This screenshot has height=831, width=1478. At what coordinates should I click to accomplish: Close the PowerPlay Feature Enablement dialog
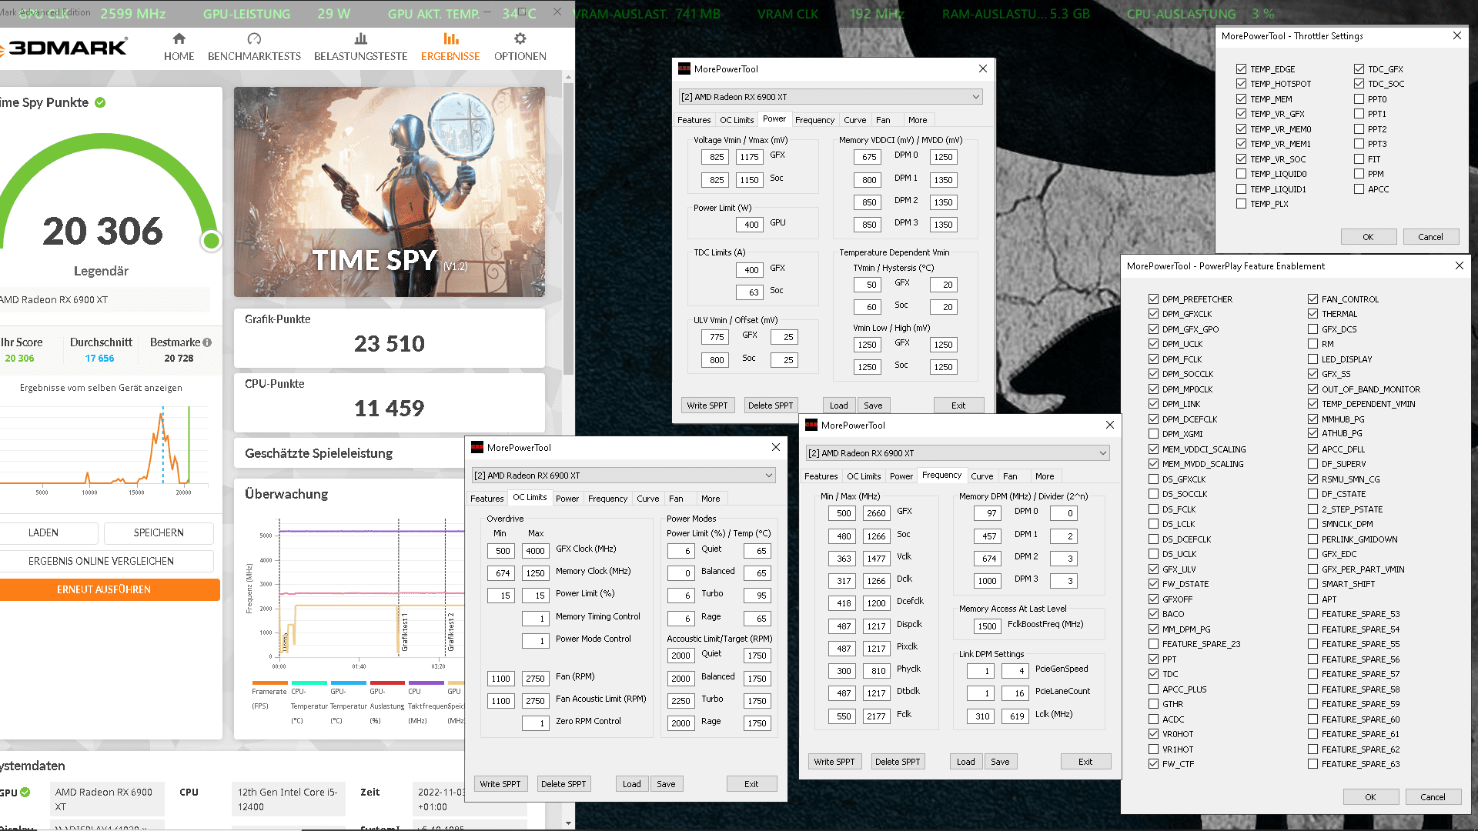(x=1460, y=266)
